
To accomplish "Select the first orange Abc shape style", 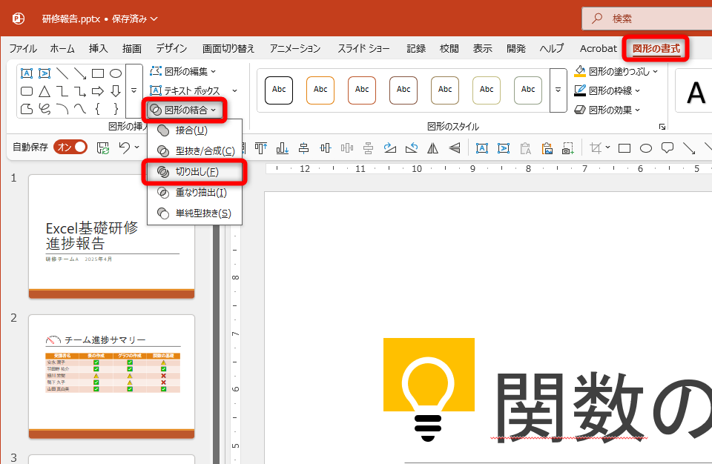I will pyautogui.click(x=320, y=90).
